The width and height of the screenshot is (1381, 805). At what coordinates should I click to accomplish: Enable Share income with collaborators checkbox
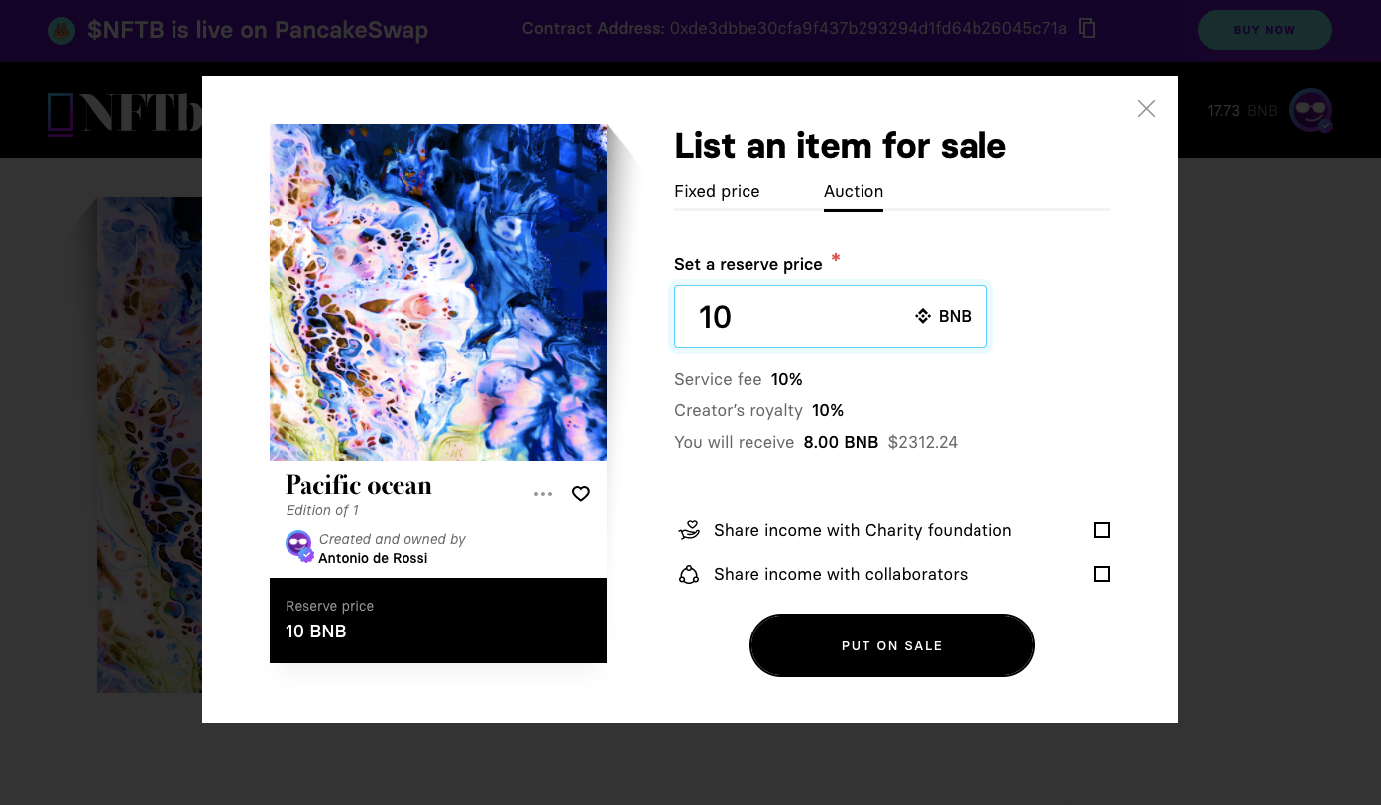1101,574
